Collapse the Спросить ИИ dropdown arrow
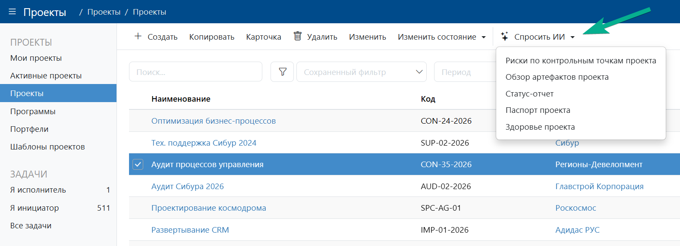680x246 pixels. 573,37
